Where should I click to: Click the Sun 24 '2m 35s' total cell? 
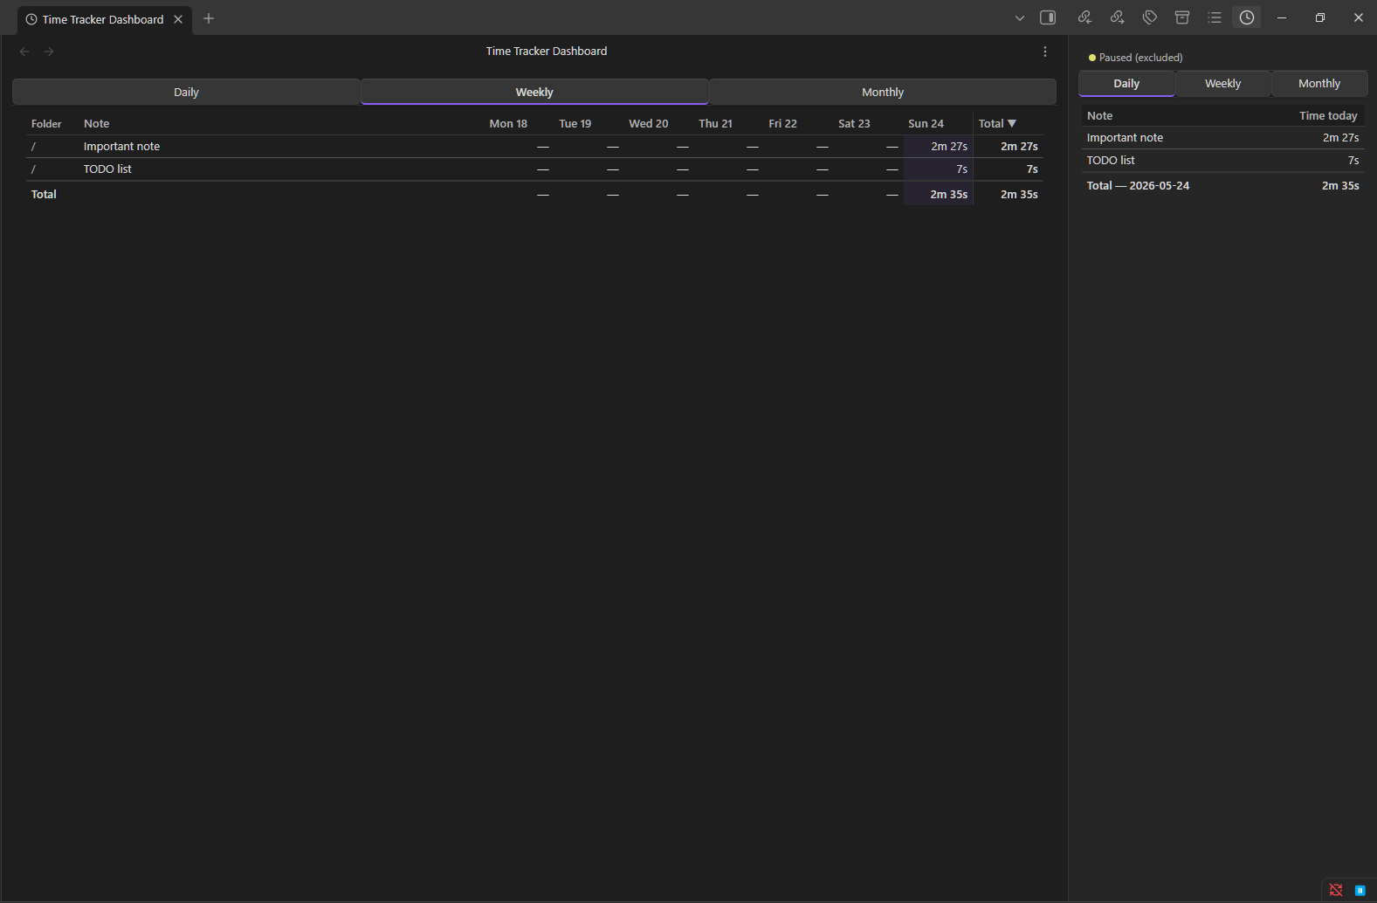point(939,194)
